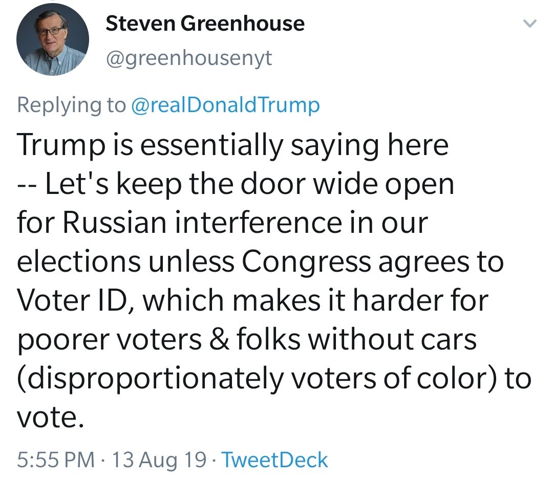Click the "Replying to" label
This screenshot has width=553, height=480.
tap(71, 105)
